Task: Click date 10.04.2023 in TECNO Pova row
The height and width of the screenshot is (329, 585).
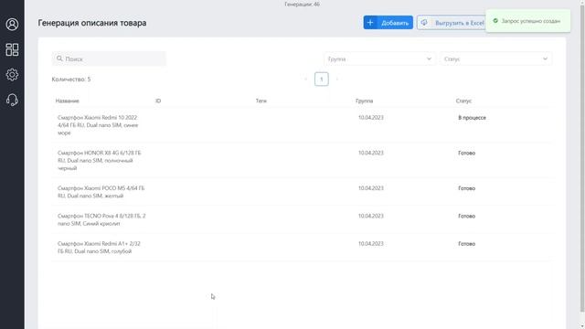Action: pyautogui.click(x=371, y=216)
